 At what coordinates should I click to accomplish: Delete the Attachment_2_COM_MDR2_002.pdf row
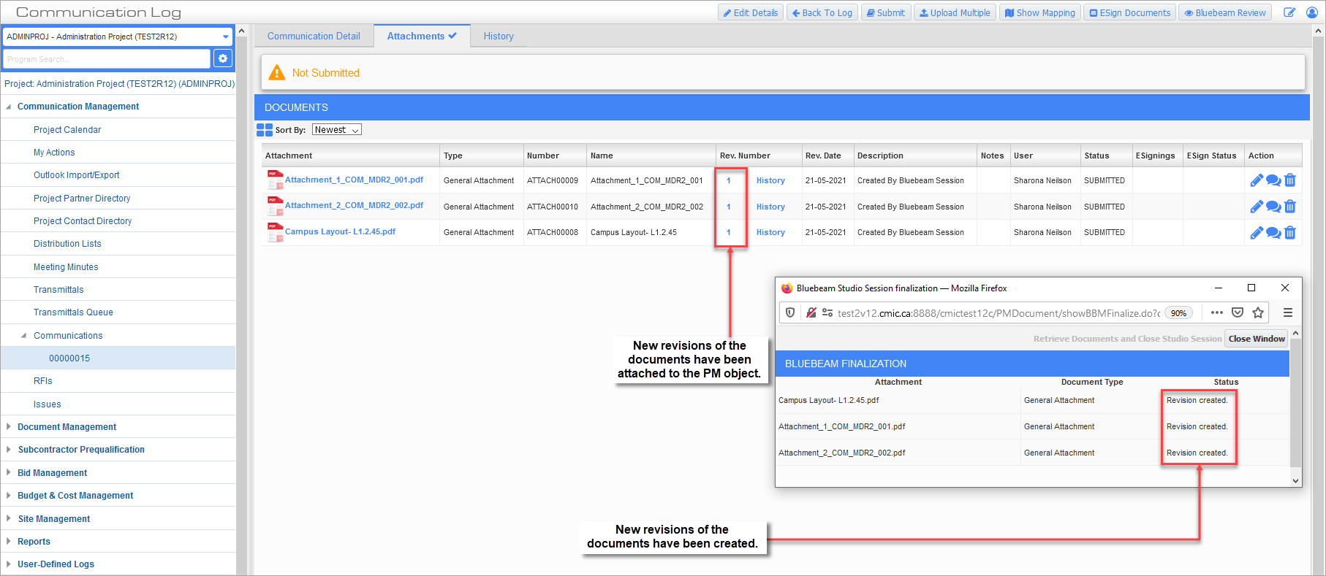(x=1290, y=207)
